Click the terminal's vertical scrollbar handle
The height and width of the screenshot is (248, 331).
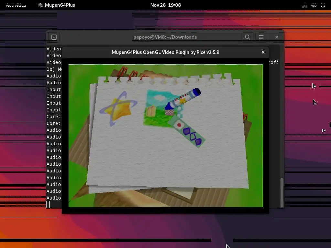[282, 192]
